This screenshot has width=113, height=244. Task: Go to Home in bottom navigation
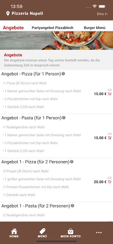click(14, 233)
